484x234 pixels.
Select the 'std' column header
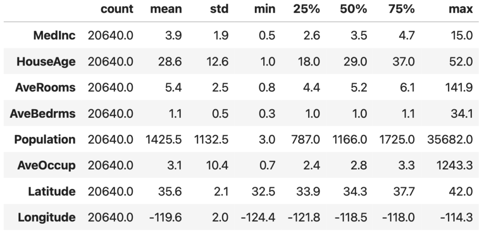point(220,9)
